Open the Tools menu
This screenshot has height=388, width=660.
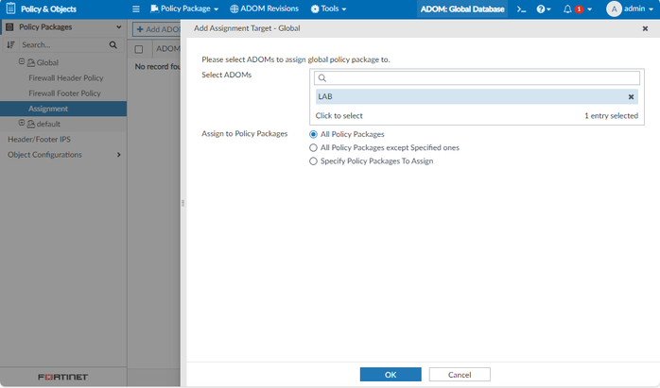pos(327,8)
